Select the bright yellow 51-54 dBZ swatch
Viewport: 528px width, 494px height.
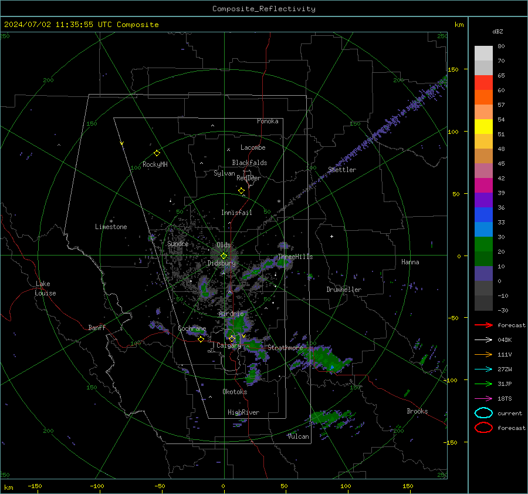(x=483, y=127)
